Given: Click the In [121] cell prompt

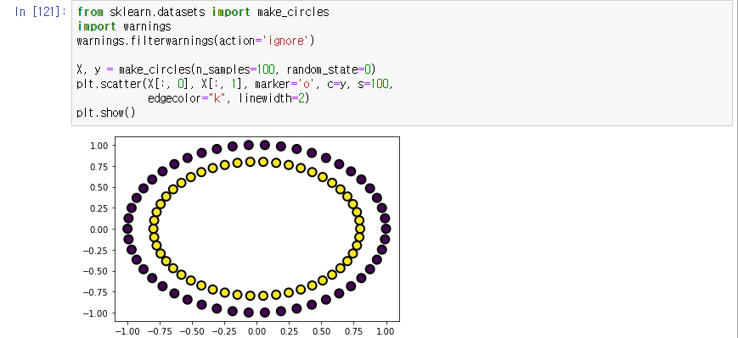Looking at the screenshot, I should [41, 12].
